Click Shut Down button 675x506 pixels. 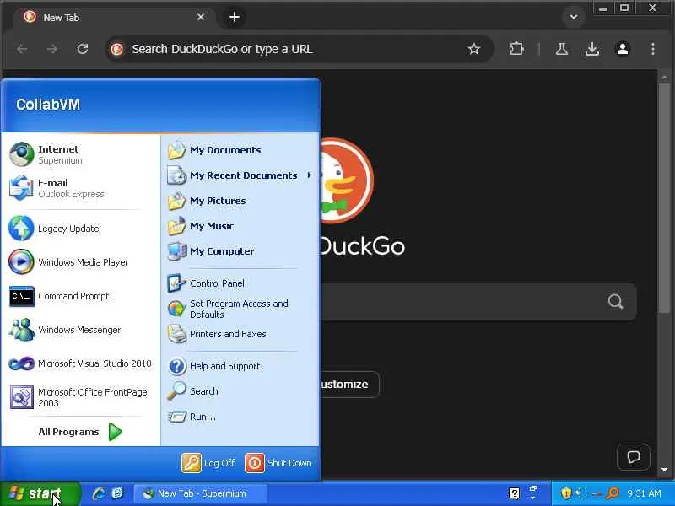click(278, 463)
